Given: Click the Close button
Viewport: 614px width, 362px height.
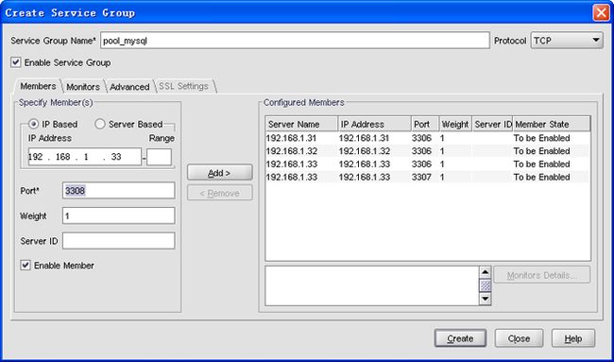Looking at the screenshot, I should (x=519, y=338).
